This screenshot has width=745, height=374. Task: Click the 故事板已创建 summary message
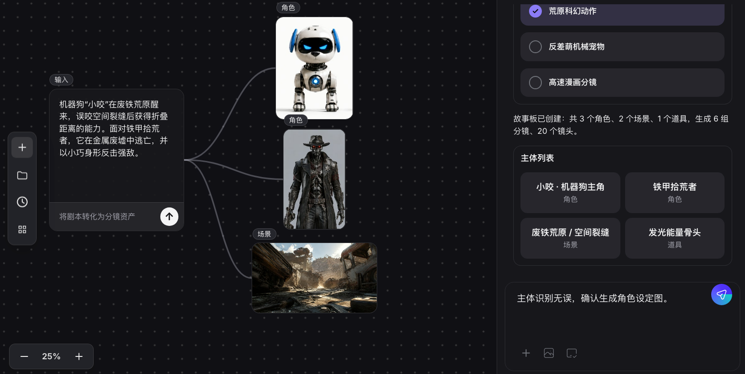coord(621,125)
